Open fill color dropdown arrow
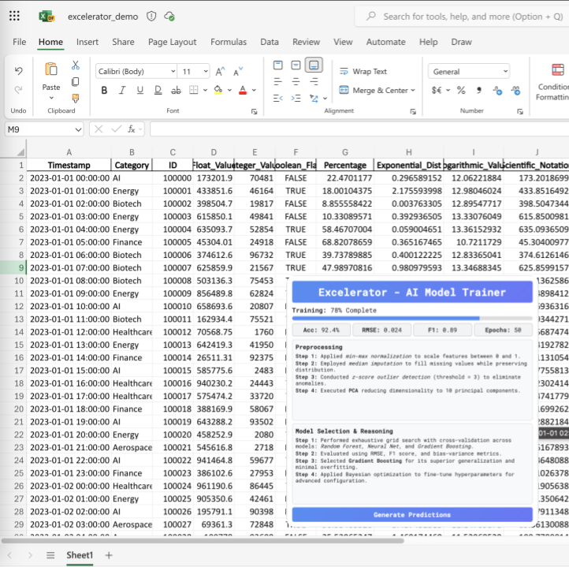This screenshot has height=567, width=569. pyautogui.click(x=229, y=90)
